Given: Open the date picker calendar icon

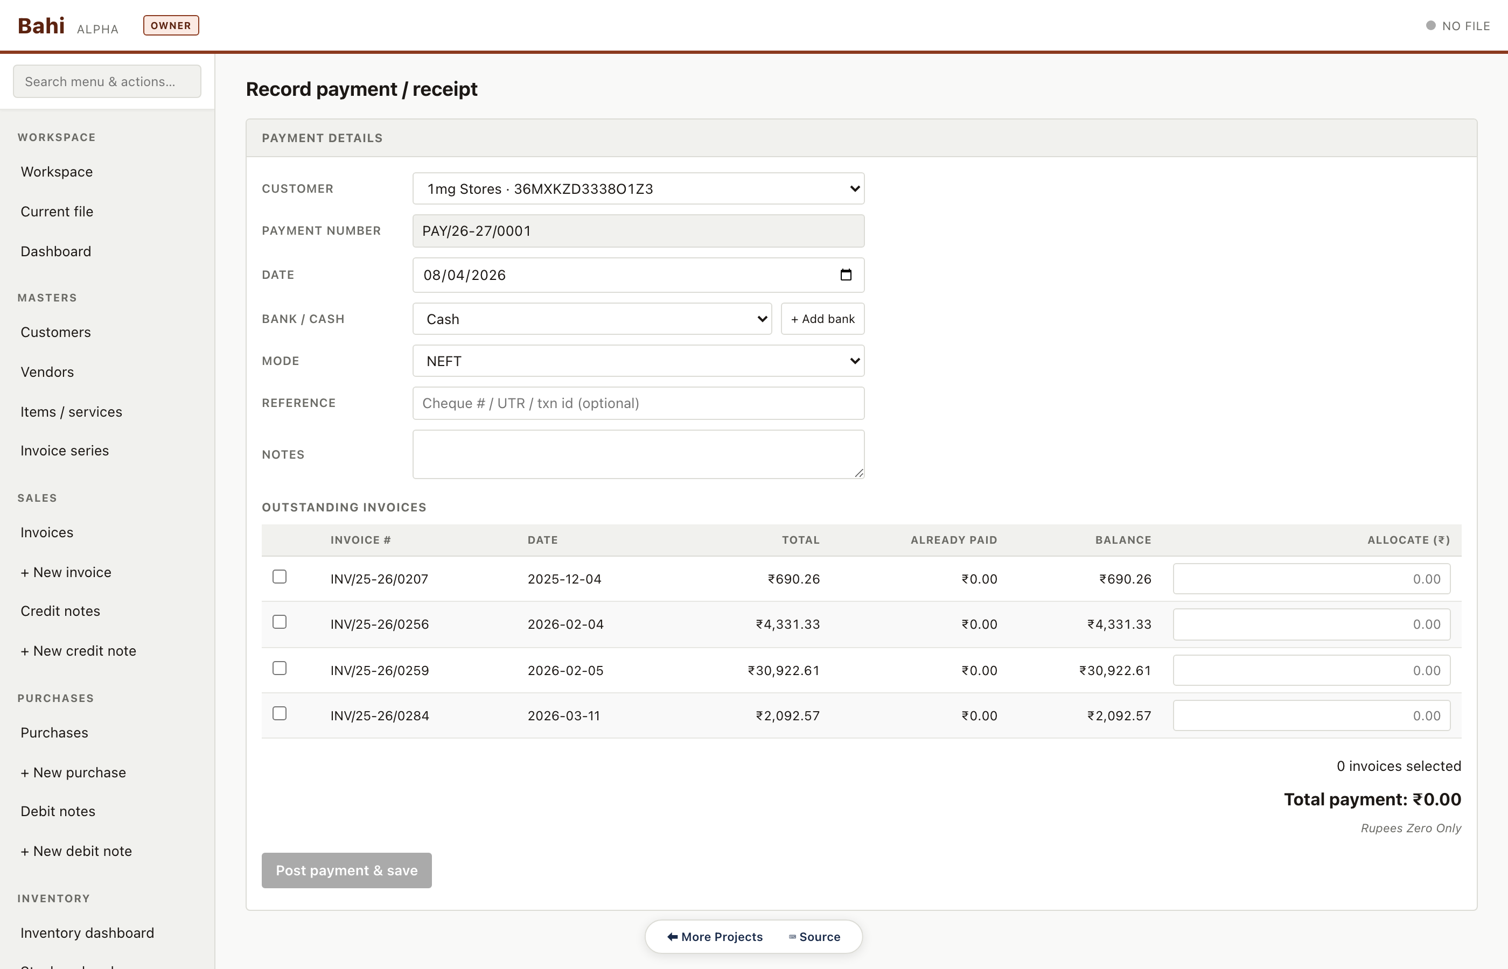Looking at the screenshot, I should tap(845, 275).
